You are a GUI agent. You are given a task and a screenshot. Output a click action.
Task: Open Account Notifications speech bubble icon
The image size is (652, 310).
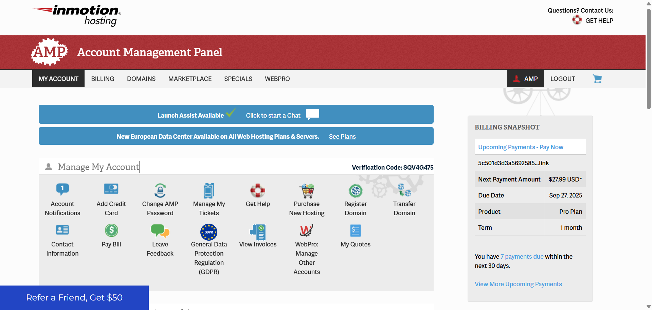pyautogui.click(x=62, y=189)
